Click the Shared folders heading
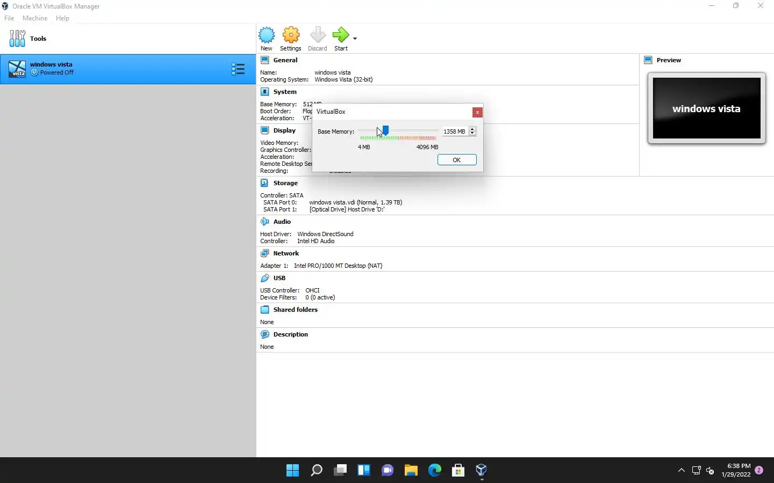774x483 pixels. 296,310
